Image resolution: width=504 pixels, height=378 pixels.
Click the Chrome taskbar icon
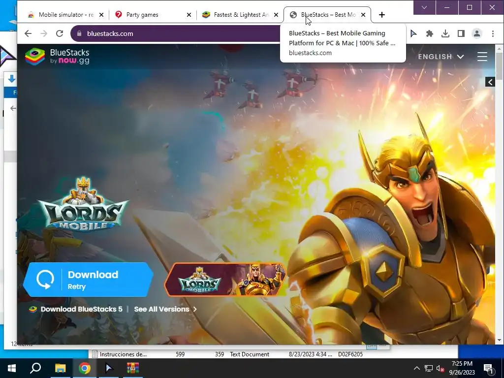(x=85, y=368)
